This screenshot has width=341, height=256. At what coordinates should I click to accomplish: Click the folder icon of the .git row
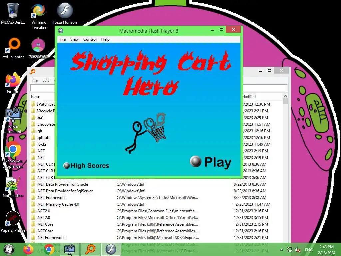point(33,131)
